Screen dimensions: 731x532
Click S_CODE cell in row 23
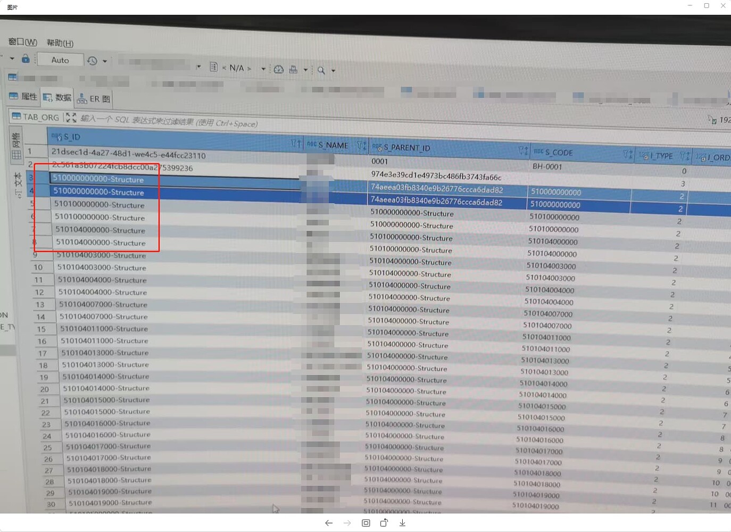click(541, 429)
